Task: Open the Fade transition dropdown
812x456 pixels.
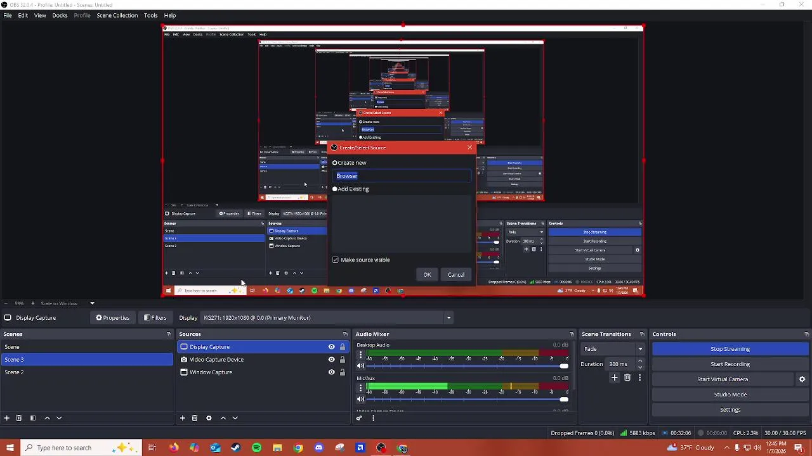Action: tap(612, 349)
